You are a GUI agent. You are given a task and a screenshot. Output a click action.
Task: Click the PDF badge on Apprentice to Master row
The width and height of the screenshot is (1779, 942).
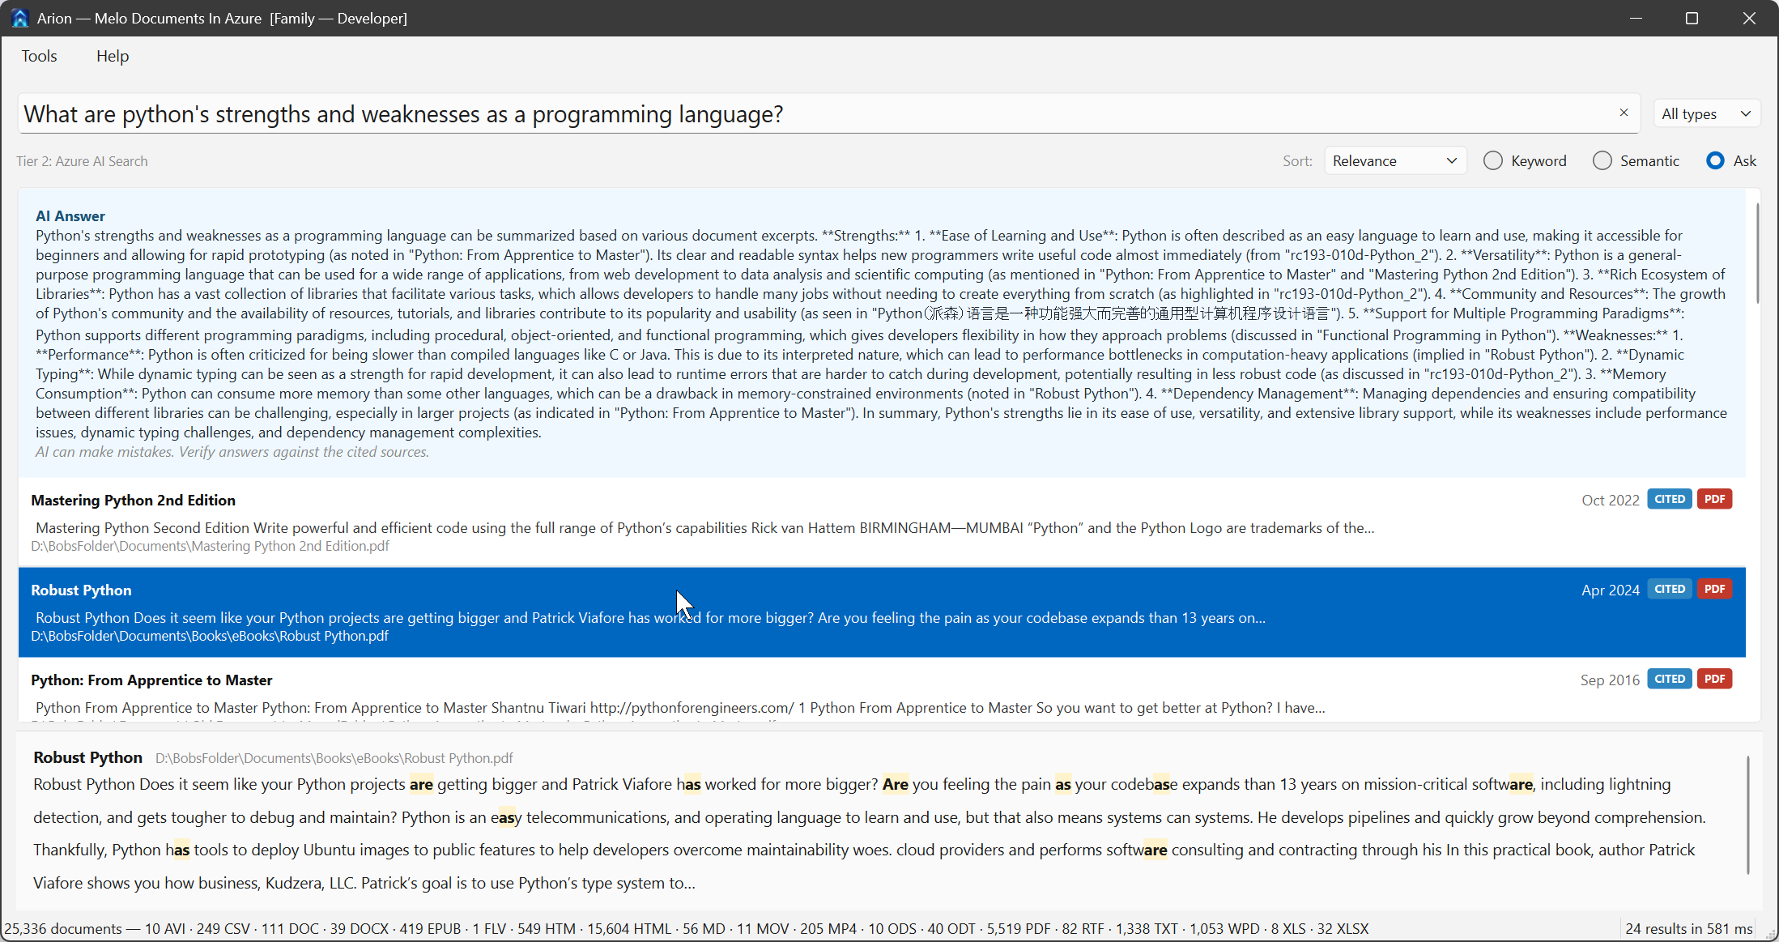tap(1714, 679)
